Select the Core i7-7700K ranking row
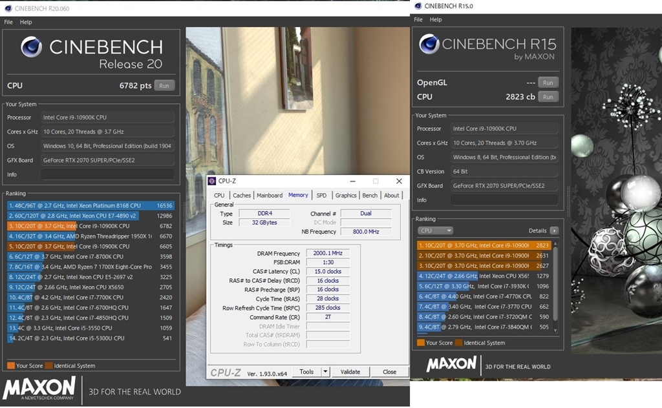Viewport: 662px width, 408px height. tap(91, 297)
